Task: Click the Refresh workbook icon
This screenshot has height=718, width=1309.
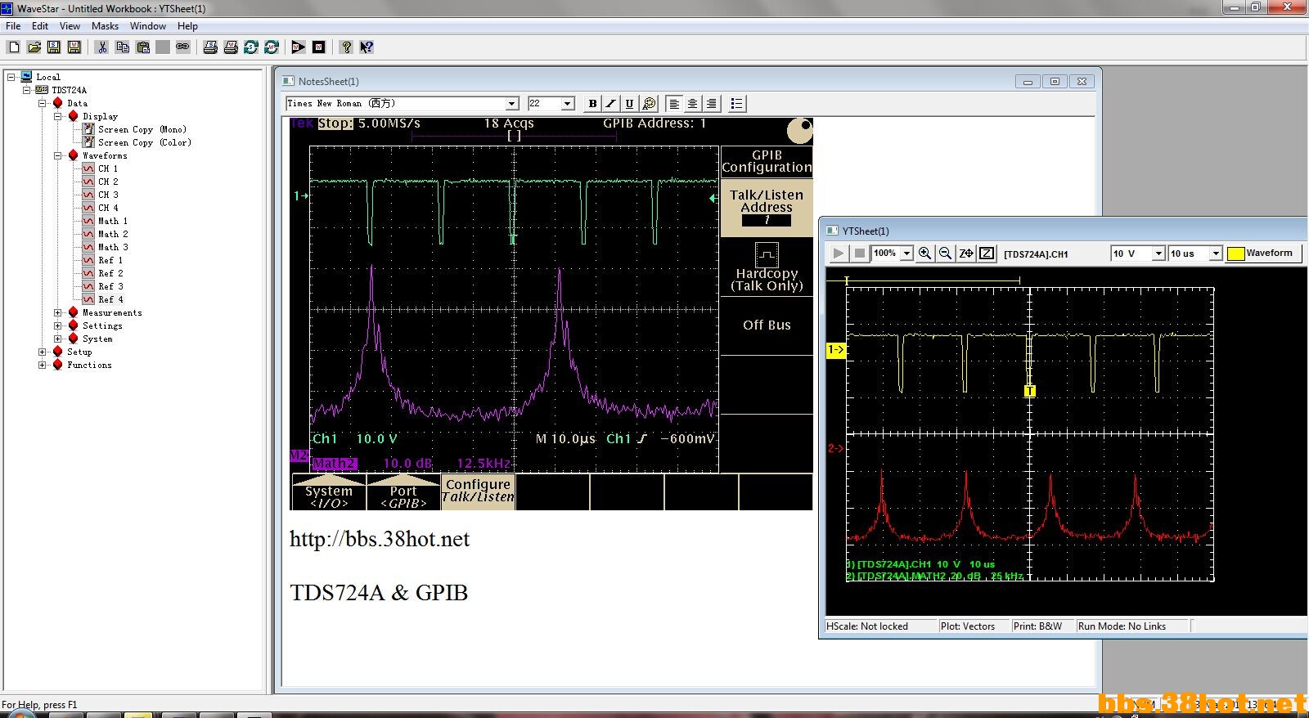Action: (272, 47)
